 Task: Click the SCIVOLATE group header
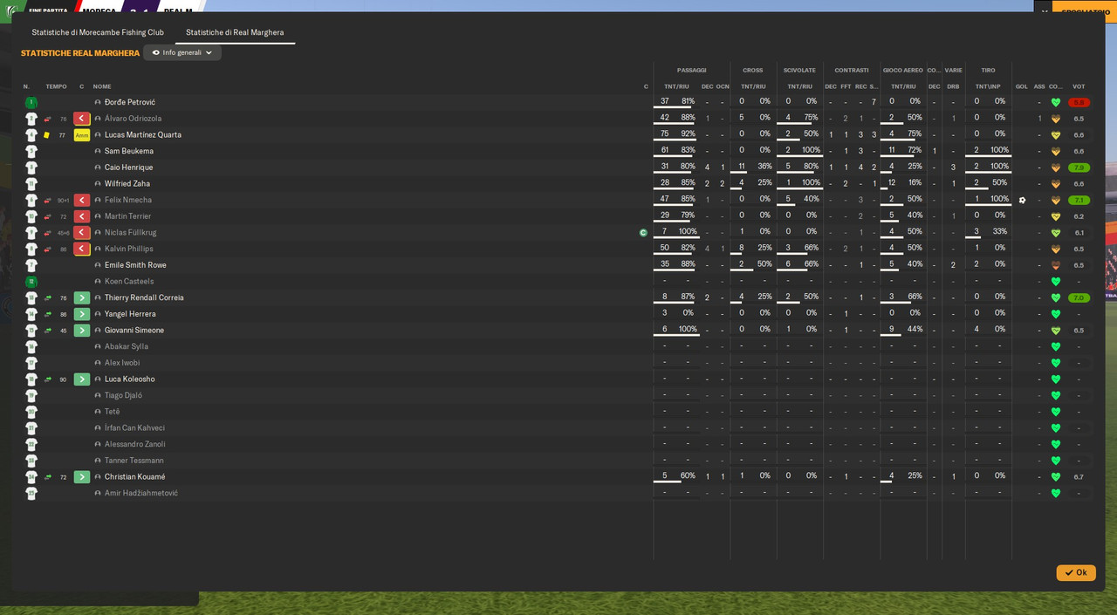pos(799,70)
